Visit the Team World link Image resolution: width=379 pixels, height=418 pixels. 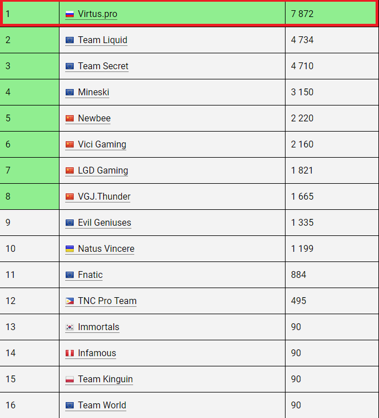point(102,406)
